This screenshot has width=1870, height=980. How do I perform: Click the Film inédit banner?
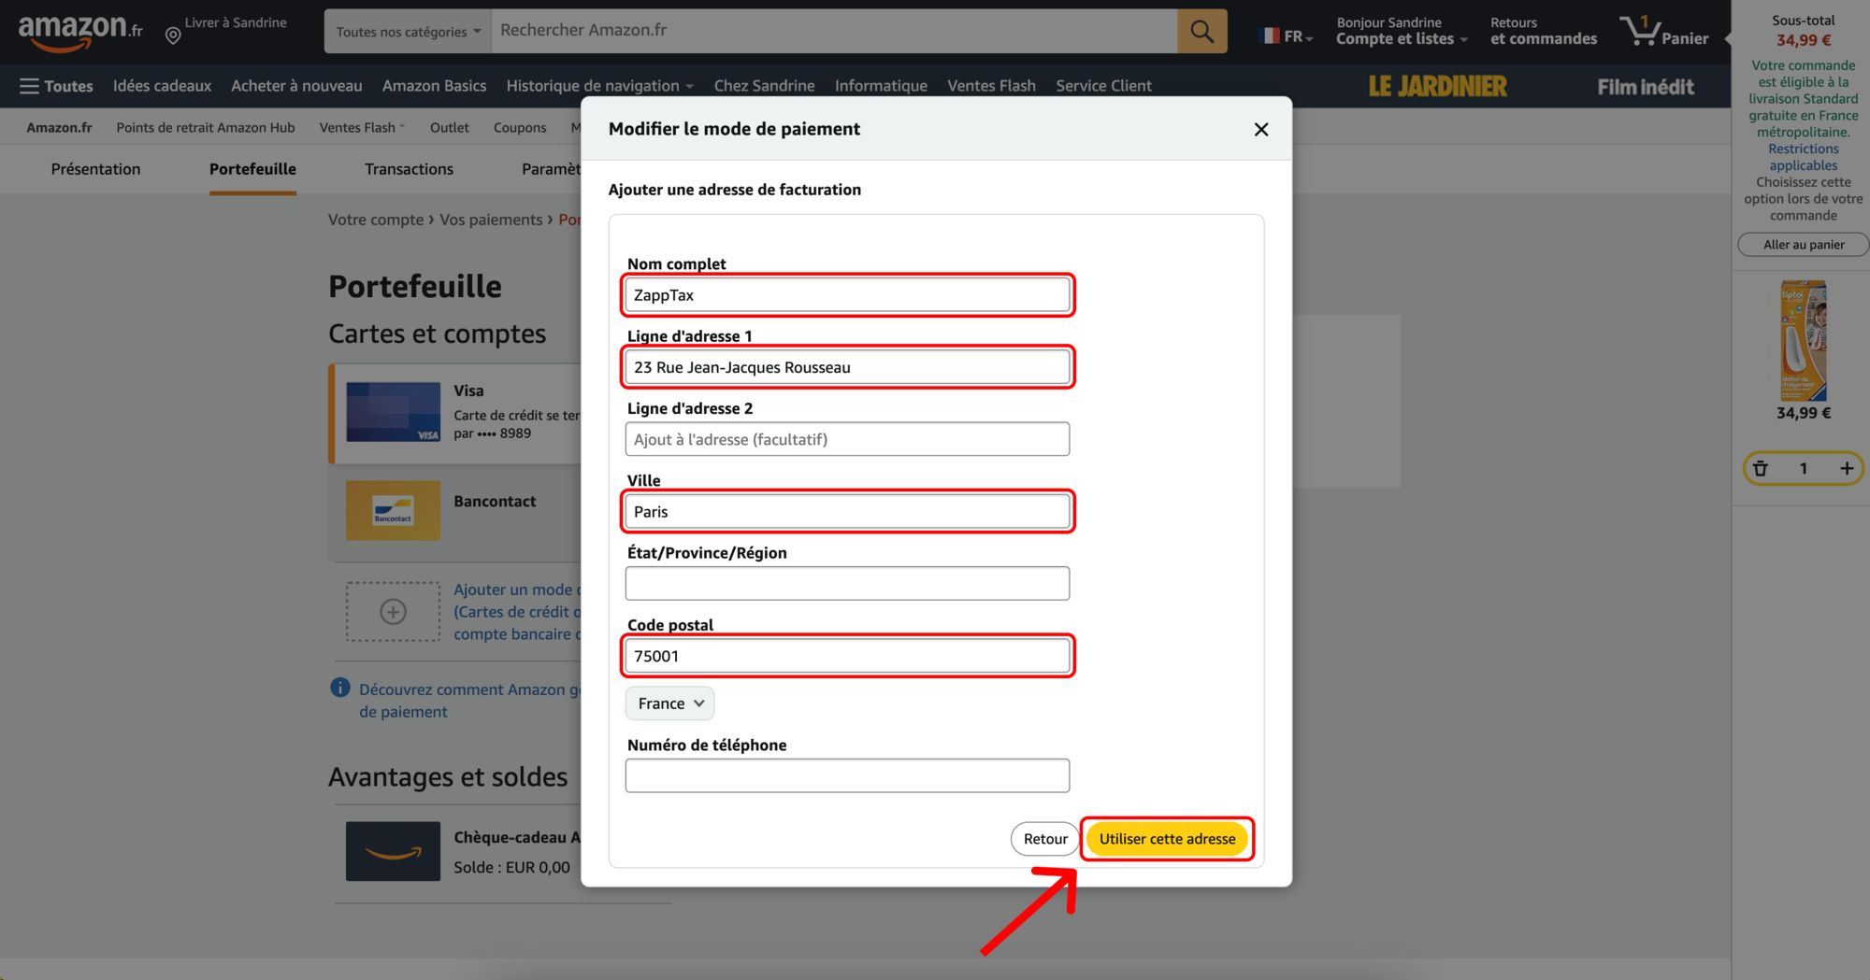click(x=1646, y=87)
